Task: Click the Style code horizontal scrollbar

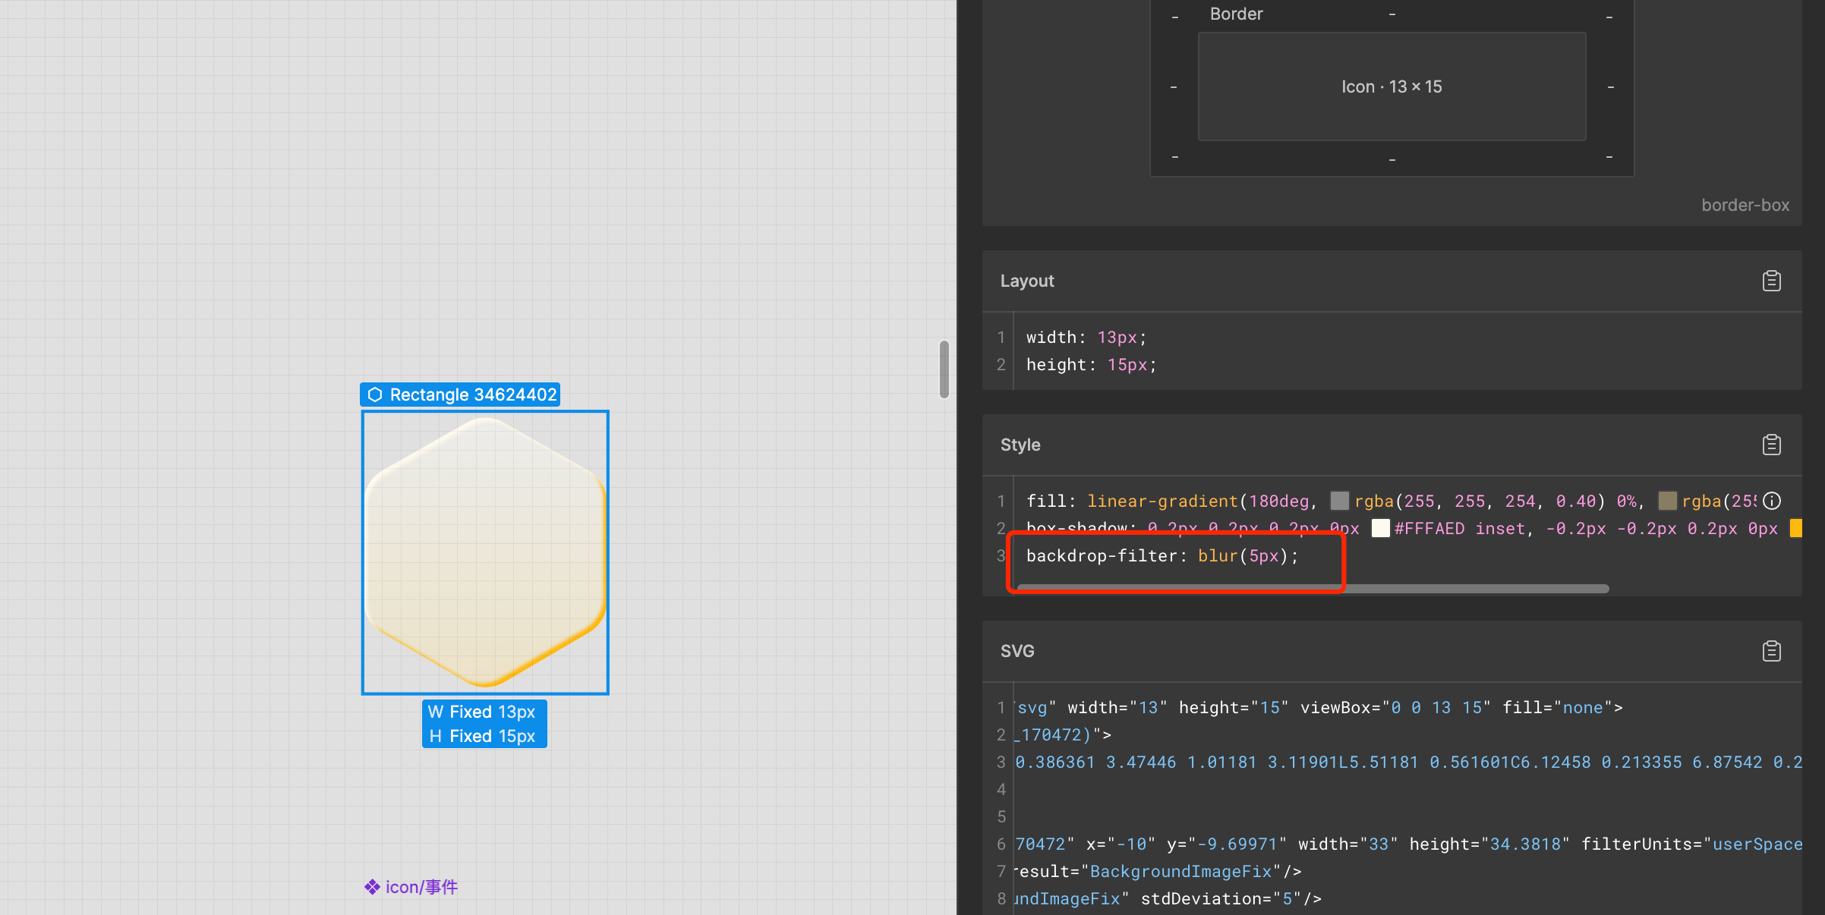Action: [x=1312, y=588]
